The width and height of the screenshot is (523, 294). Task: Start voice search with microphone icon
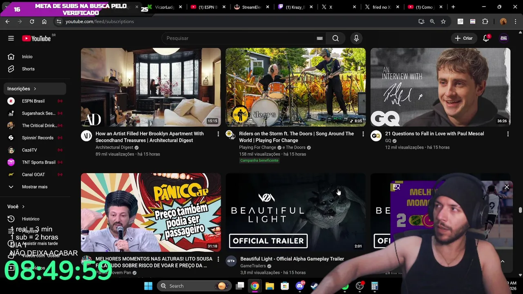356,38
